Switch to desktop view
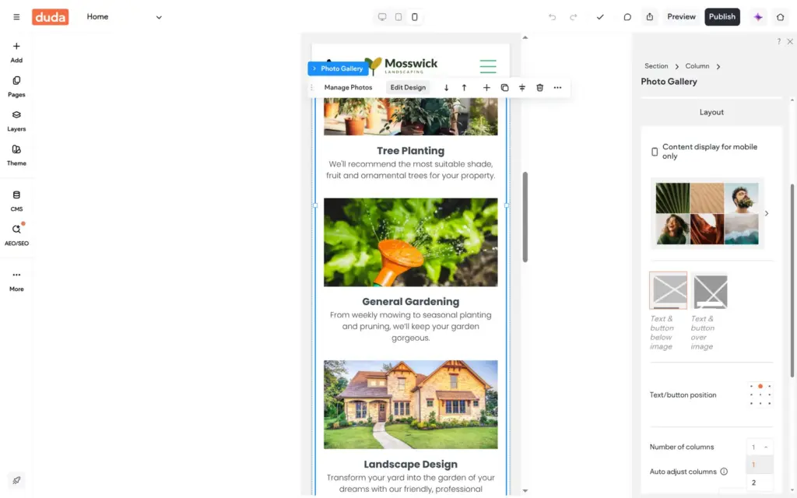Screen dimensions: 797x498 click(382, 17)
